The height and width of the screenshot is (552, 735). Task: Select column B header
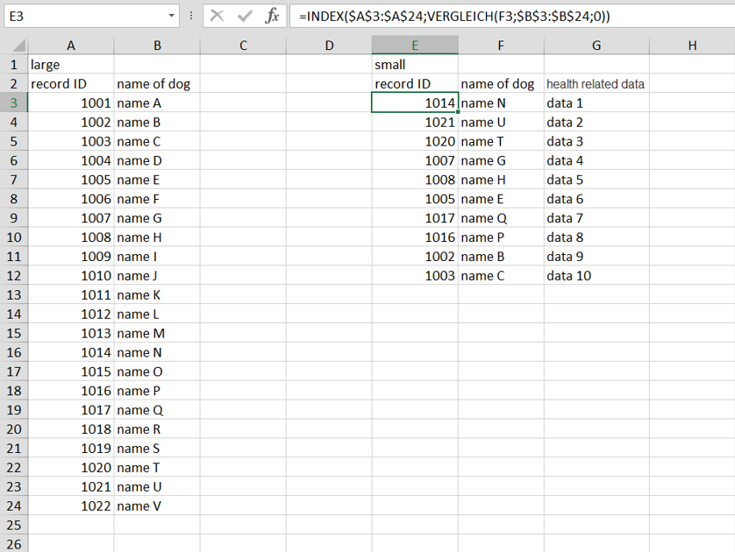157,46
